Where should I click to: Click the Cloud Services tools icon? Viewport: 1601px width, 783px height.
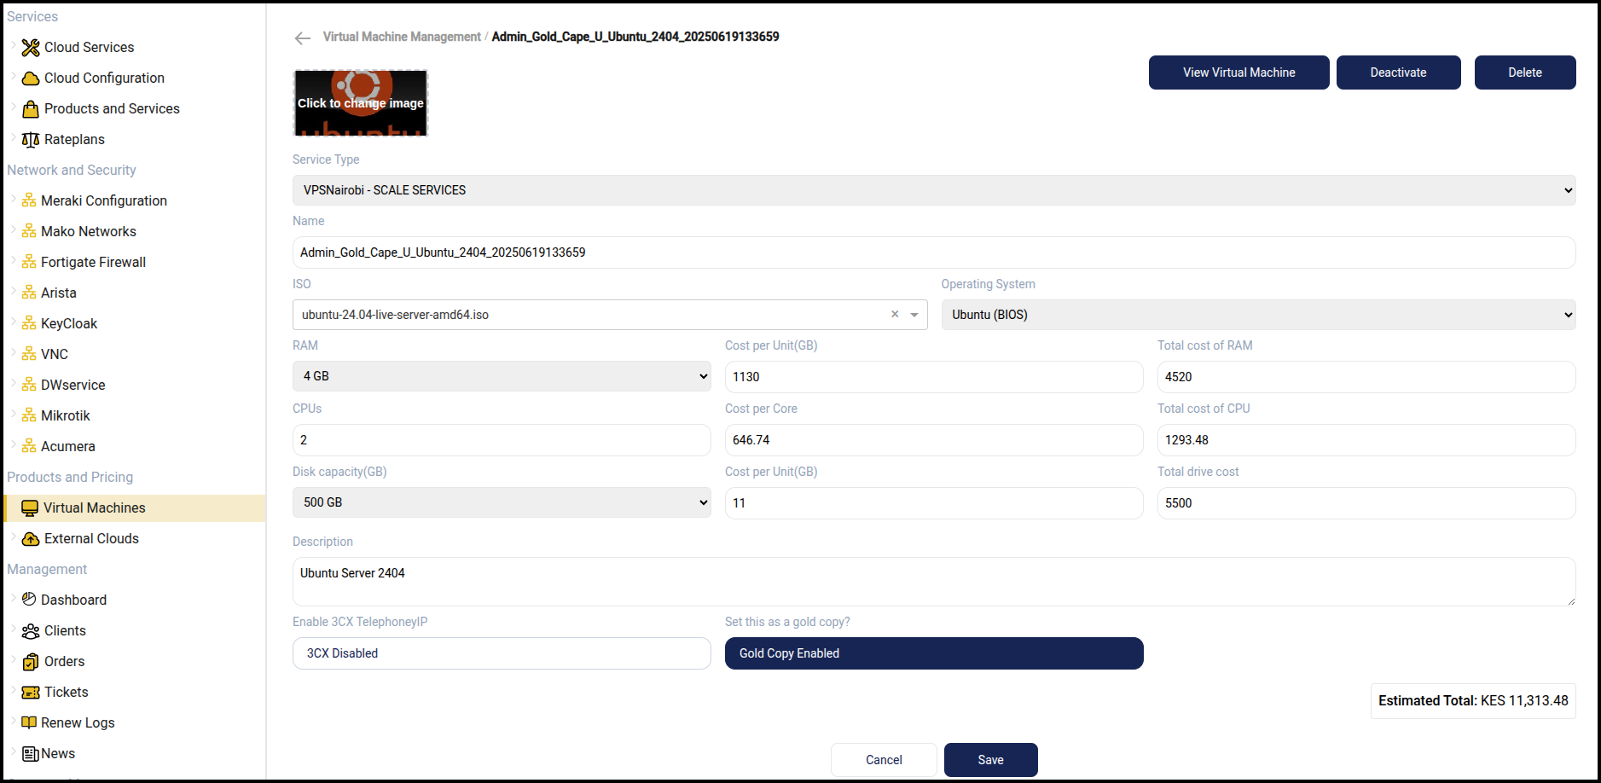click(x=31, y=48)
